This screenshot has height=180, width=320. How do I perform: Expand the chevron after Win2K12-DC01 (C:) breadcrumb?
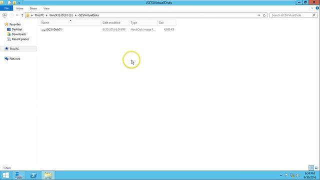[75, 15]
